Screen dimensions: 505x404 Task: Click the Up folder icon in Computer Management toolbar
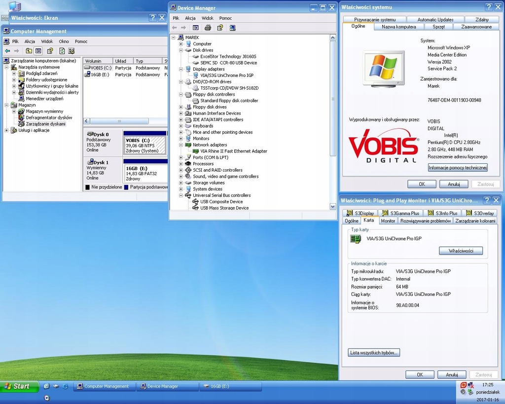click(29, 51)
